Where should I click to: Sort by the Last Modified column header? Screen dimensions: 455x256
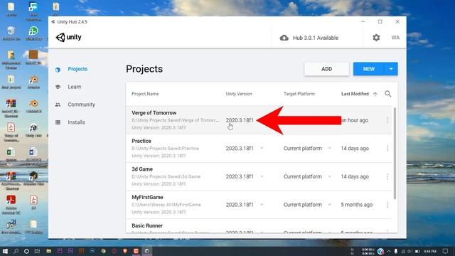(x=355, y=94)
